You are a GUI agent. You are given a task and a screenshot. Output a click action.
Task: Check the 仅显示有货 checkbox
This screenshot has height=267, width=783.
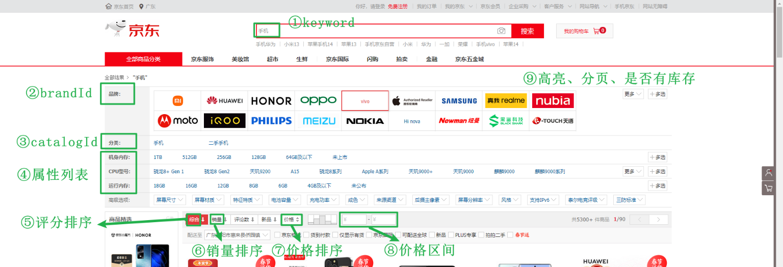click(335, 235)
